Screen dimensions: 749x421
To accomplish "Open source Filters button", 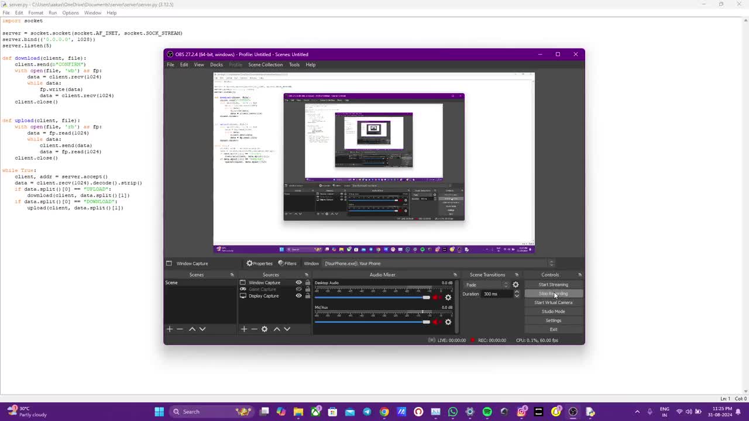I will (287, 263).
